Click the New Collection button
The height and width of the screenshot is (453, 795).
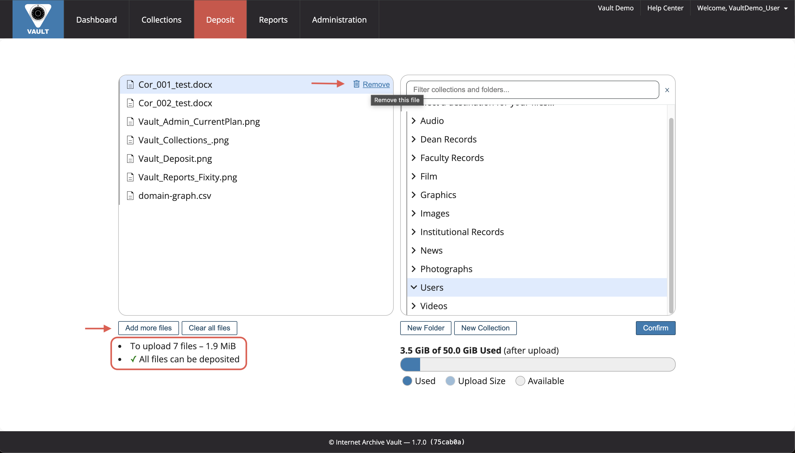pyautogui.click(x=486, y=328)
